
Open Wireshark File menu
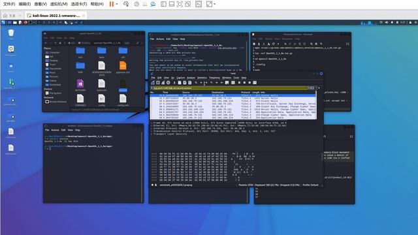click(x=153, y=78)
